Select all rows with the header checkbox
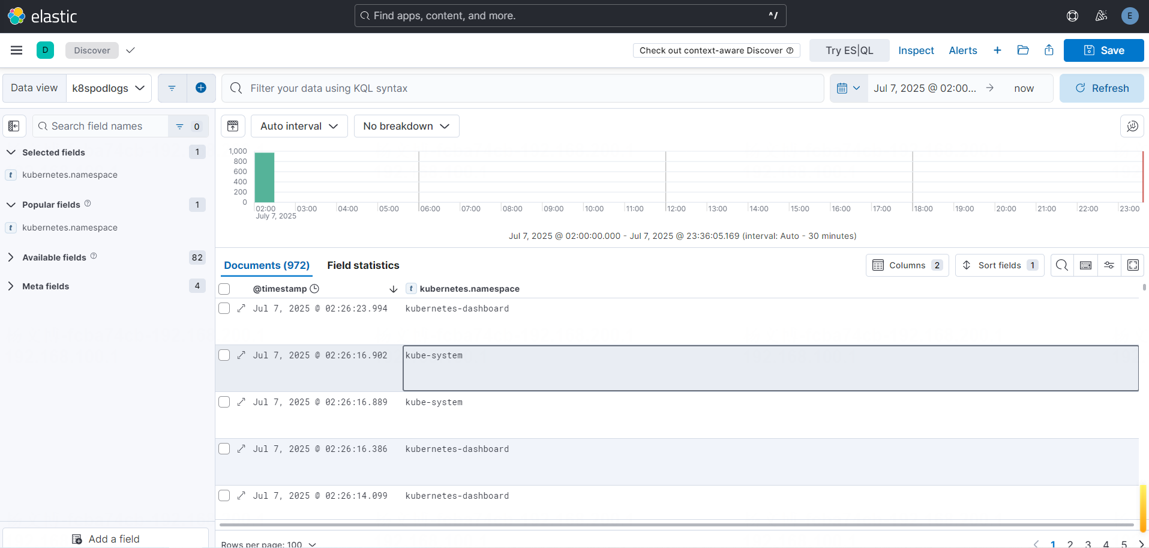Screen dimensions: 1149x548 [224, 289]
